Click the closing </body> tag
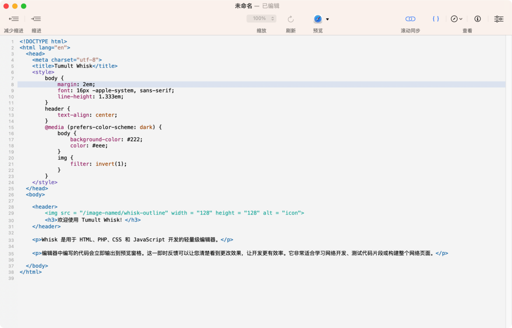 37,266
